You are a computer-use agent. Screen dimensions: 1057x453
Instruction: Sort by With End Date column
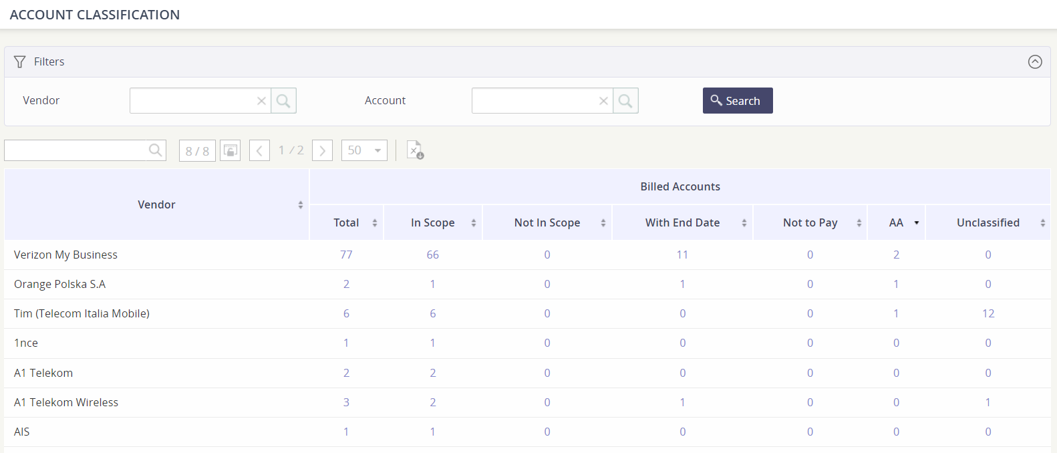744,223
